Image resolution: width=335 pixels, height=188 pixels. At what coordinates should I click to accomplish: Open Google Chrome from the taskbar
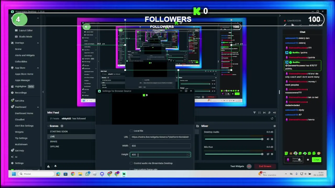73,174
